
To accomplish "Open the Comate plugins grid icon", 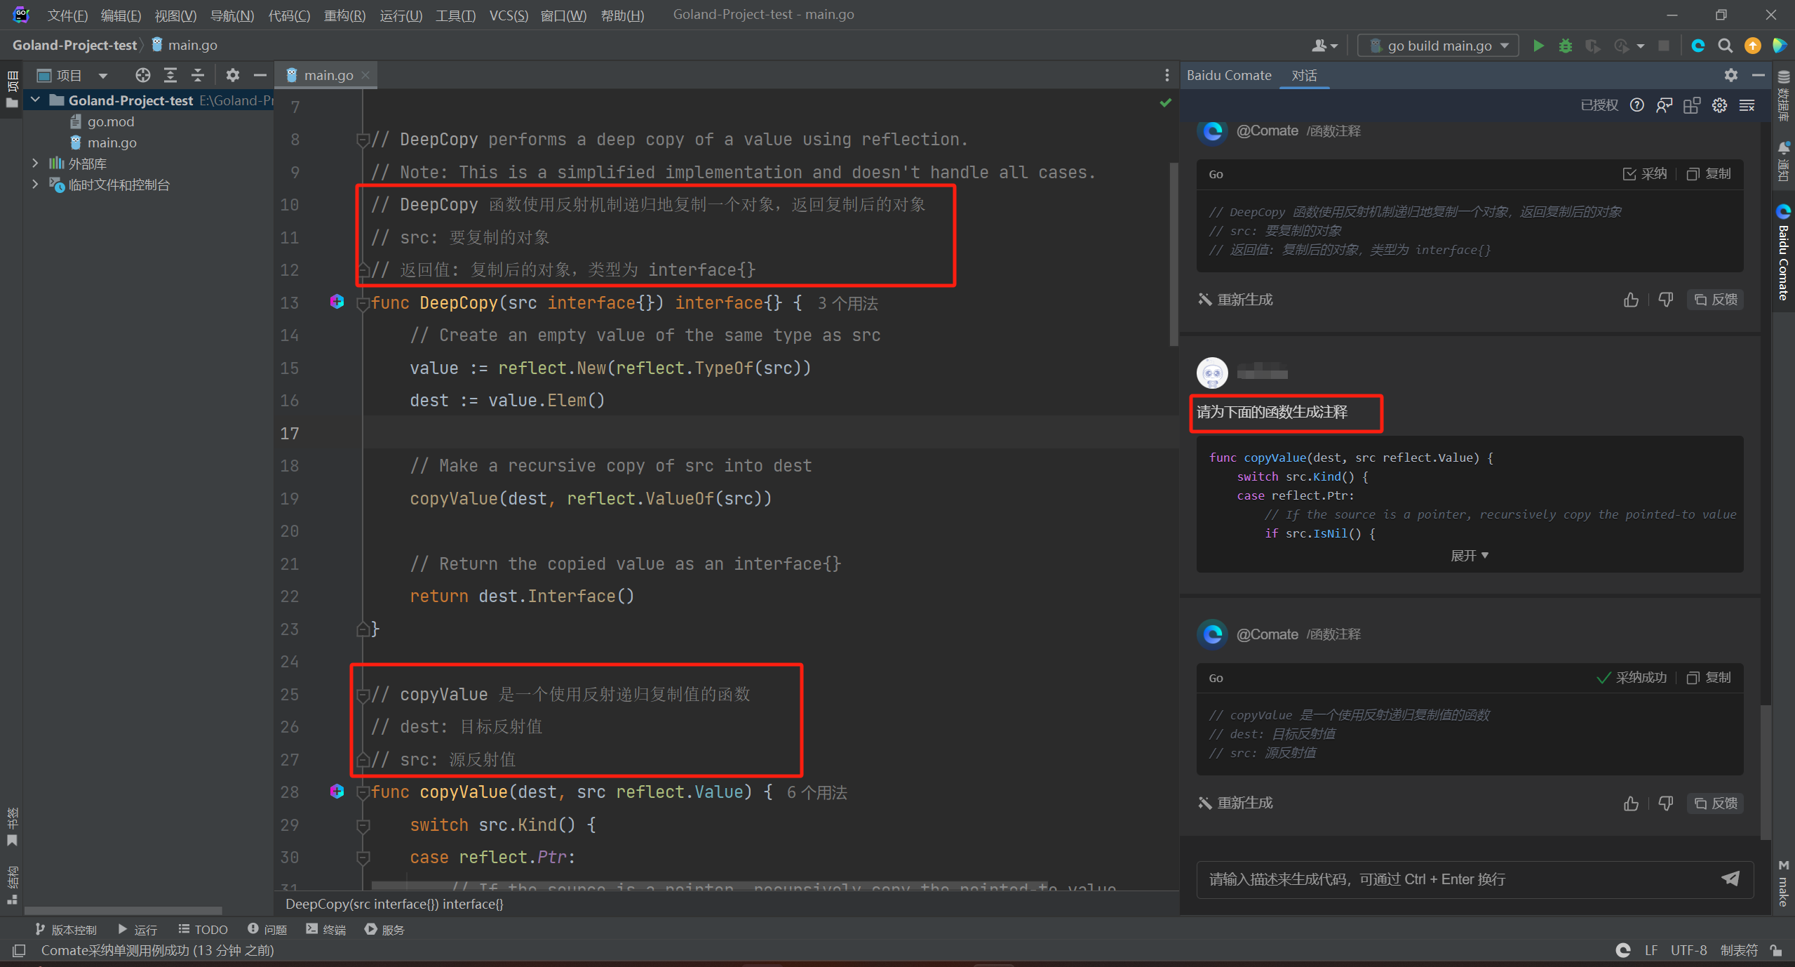I will (1692, 105).
